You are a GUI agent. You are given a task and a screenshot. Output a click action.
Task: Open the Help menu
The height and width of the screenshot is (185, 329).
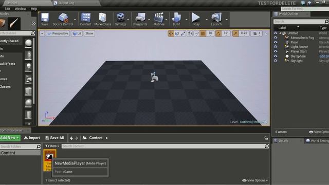(34, 9)
